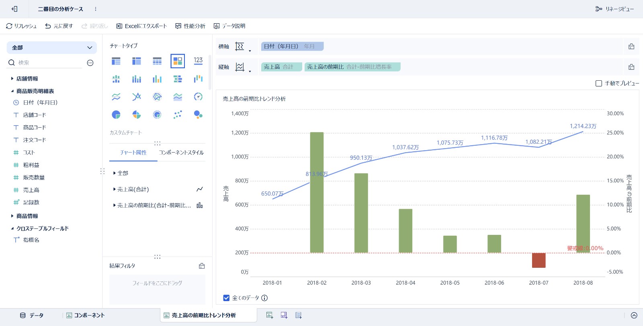Screen dimensions: 643x326
Task: Select the donut ring chart type
Action: click(157, 115)
